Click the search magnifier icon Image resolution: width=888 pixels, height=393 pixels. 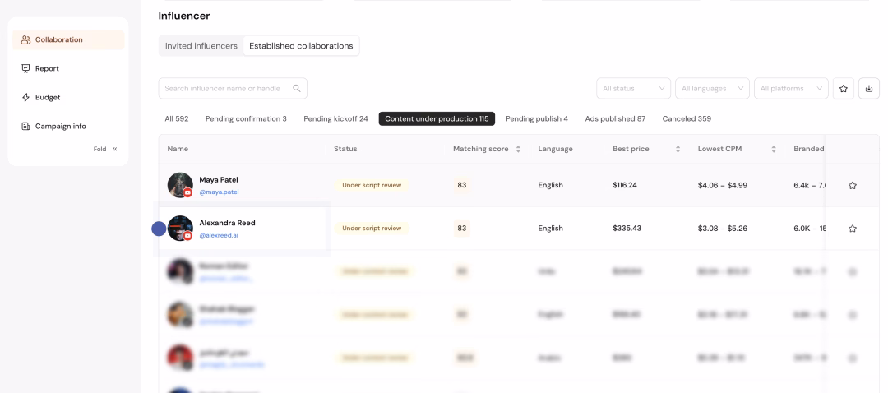[297, 88]
